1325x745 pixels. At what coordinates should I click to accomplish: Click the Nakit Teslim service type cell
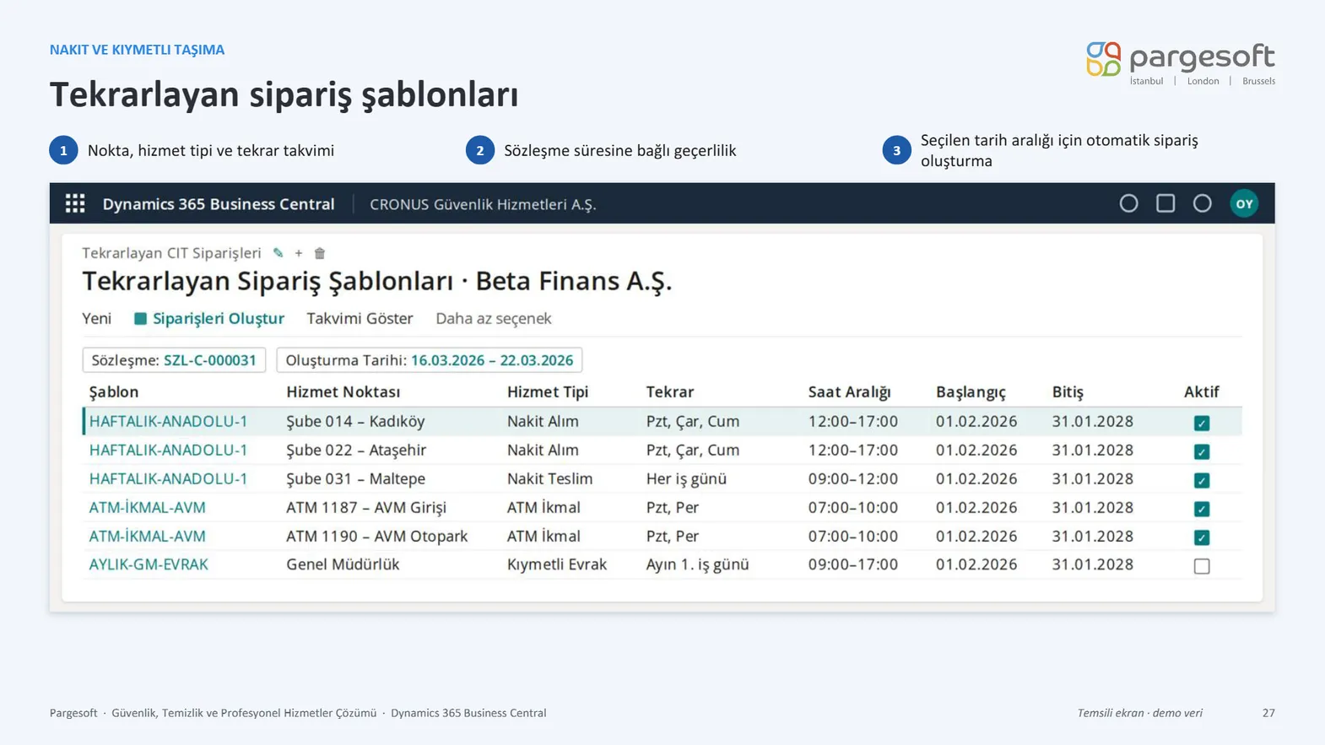(549, 478)
